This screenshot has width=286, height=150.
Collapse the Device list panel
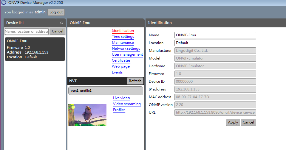(x=61, y=23)
